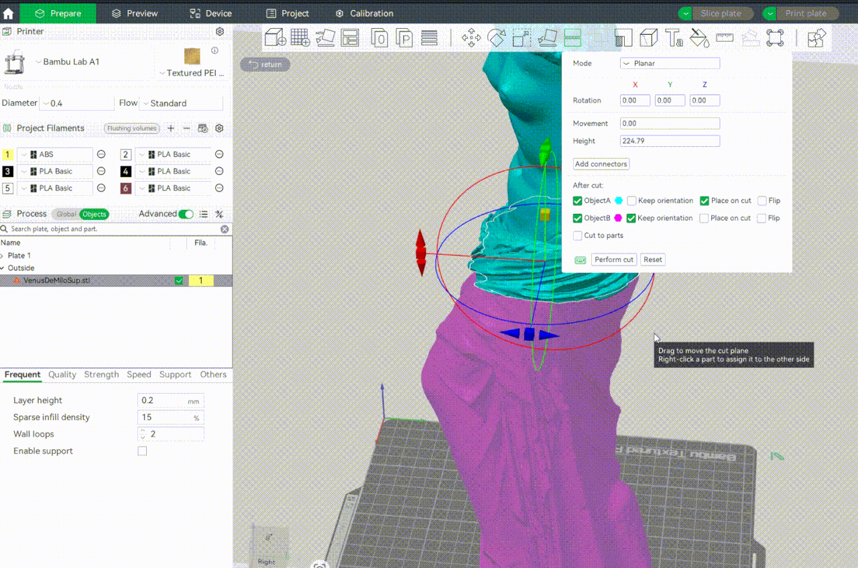Screen dimensions: 858x568
Task: Select the Measure ruler tool
Action: (725, 38)
